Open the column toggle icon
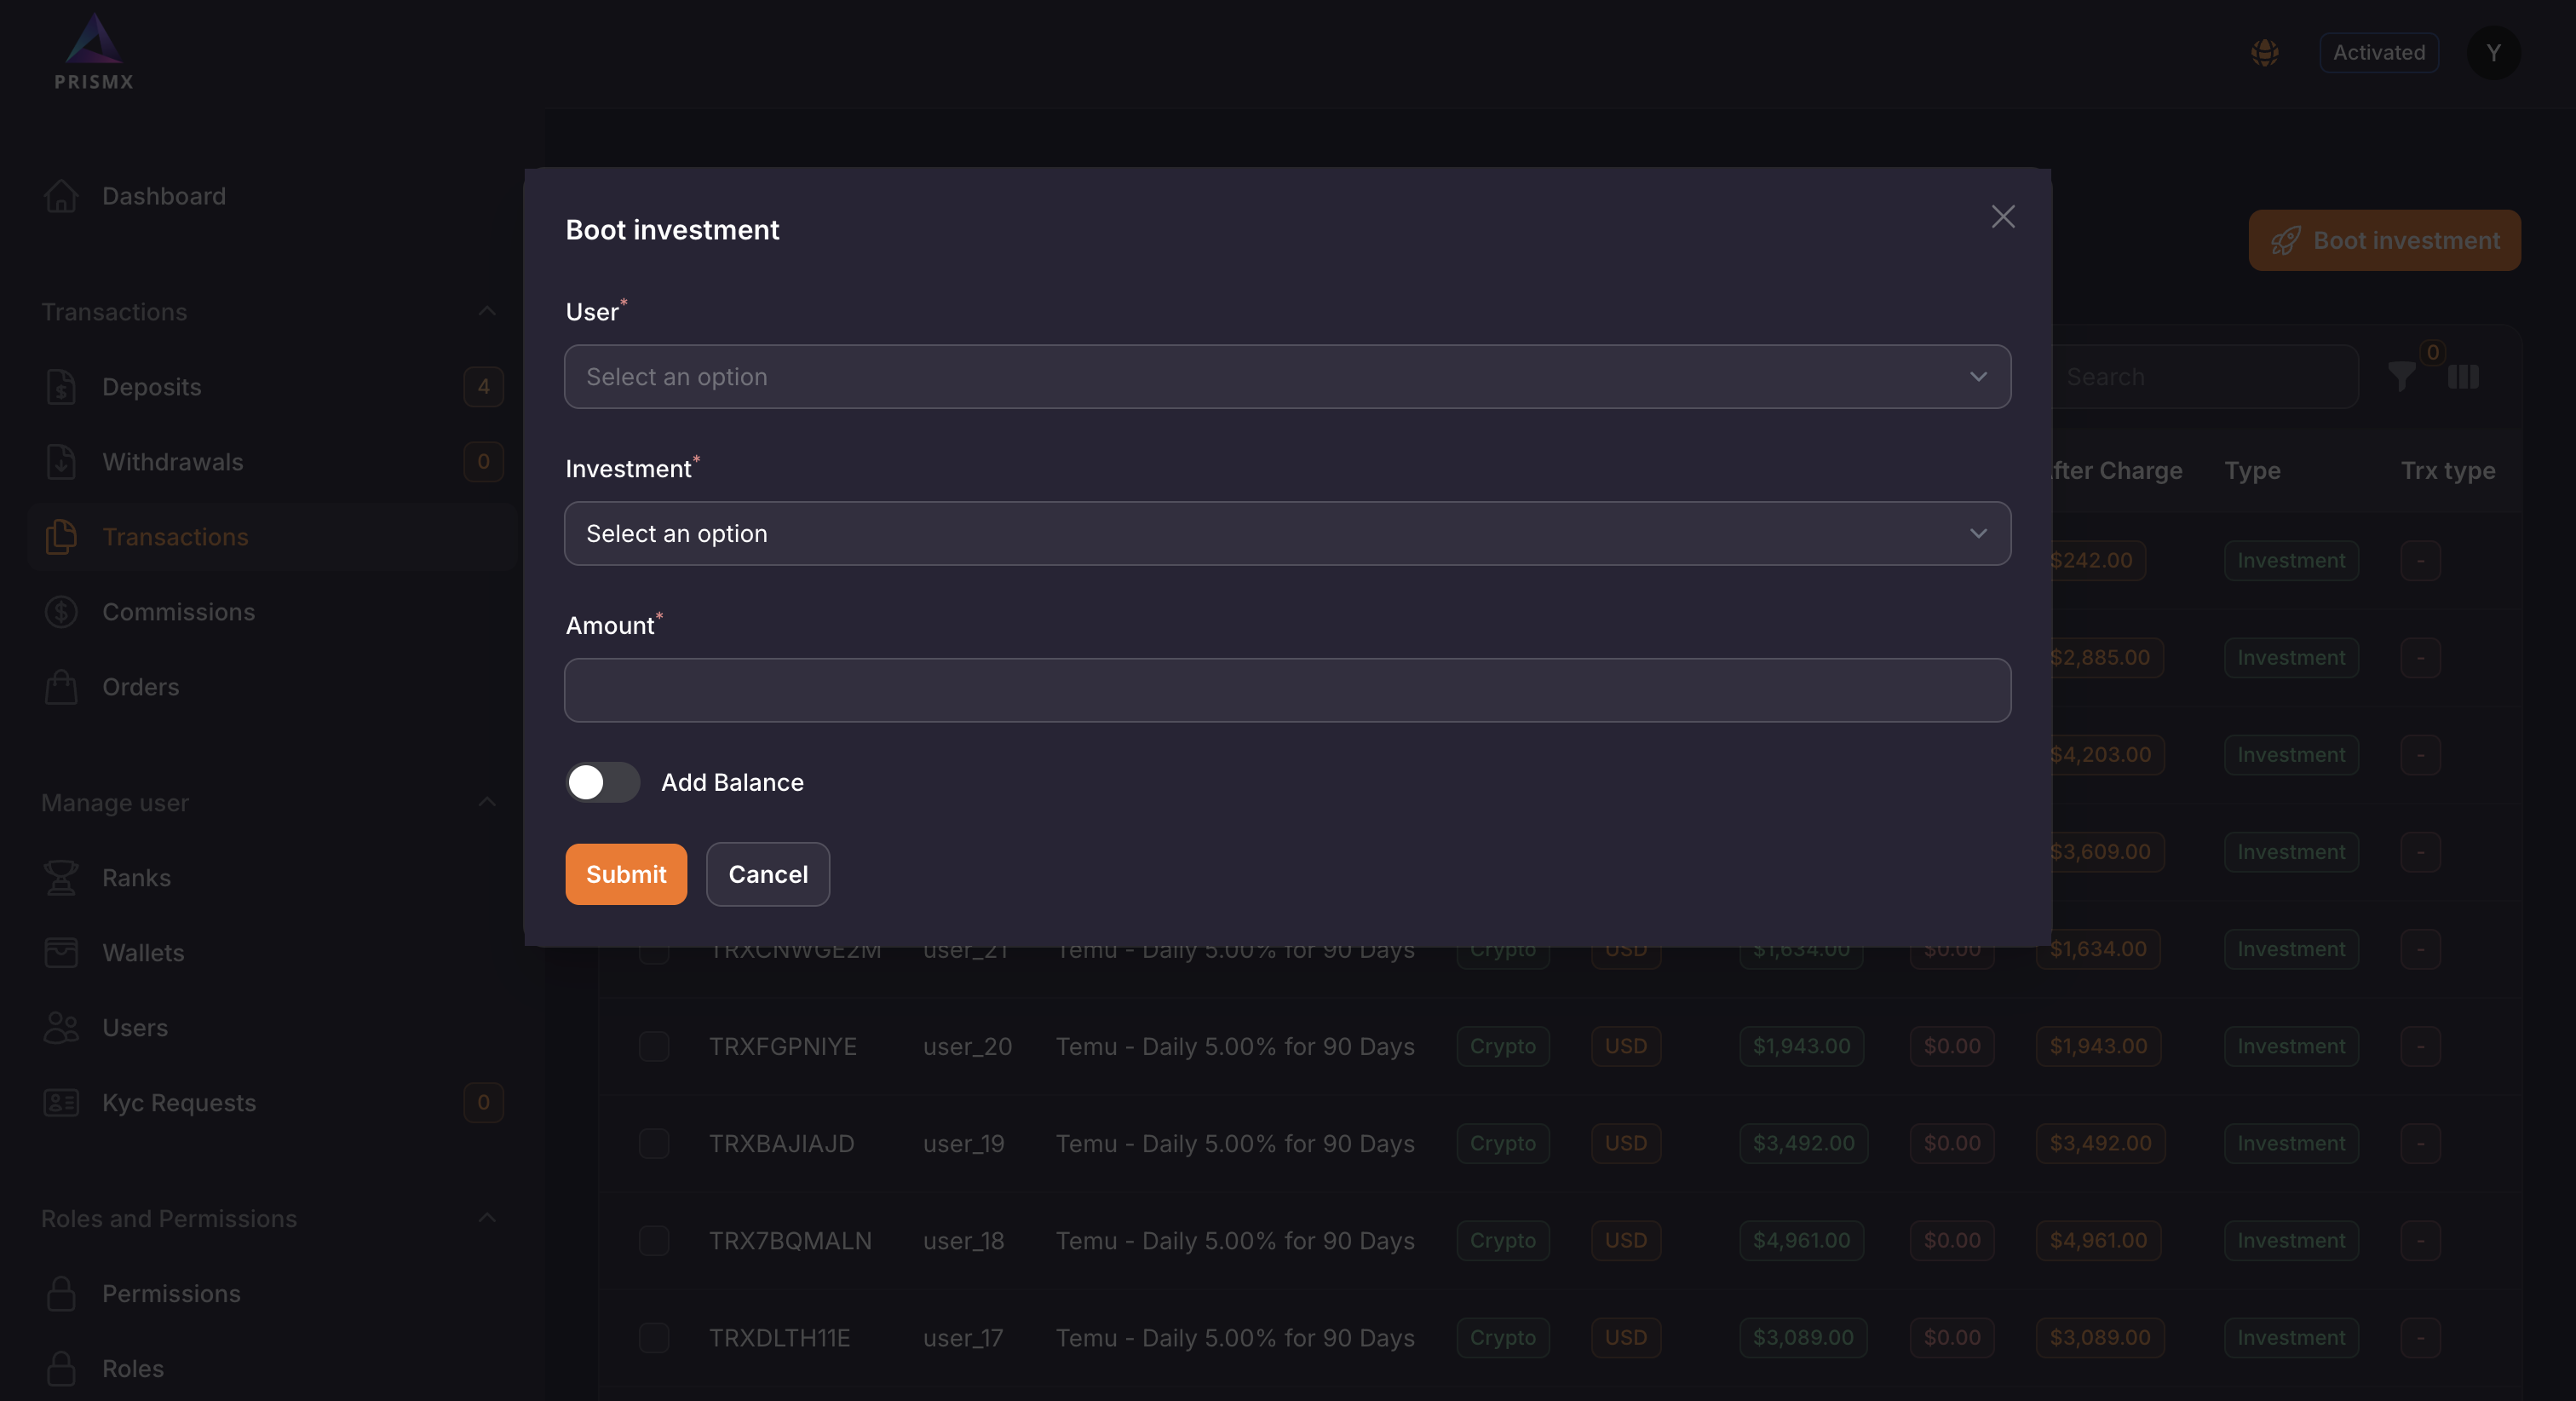Image resolution: width=2576 pixels, height=1401 pixels. tap(2463, 378)
